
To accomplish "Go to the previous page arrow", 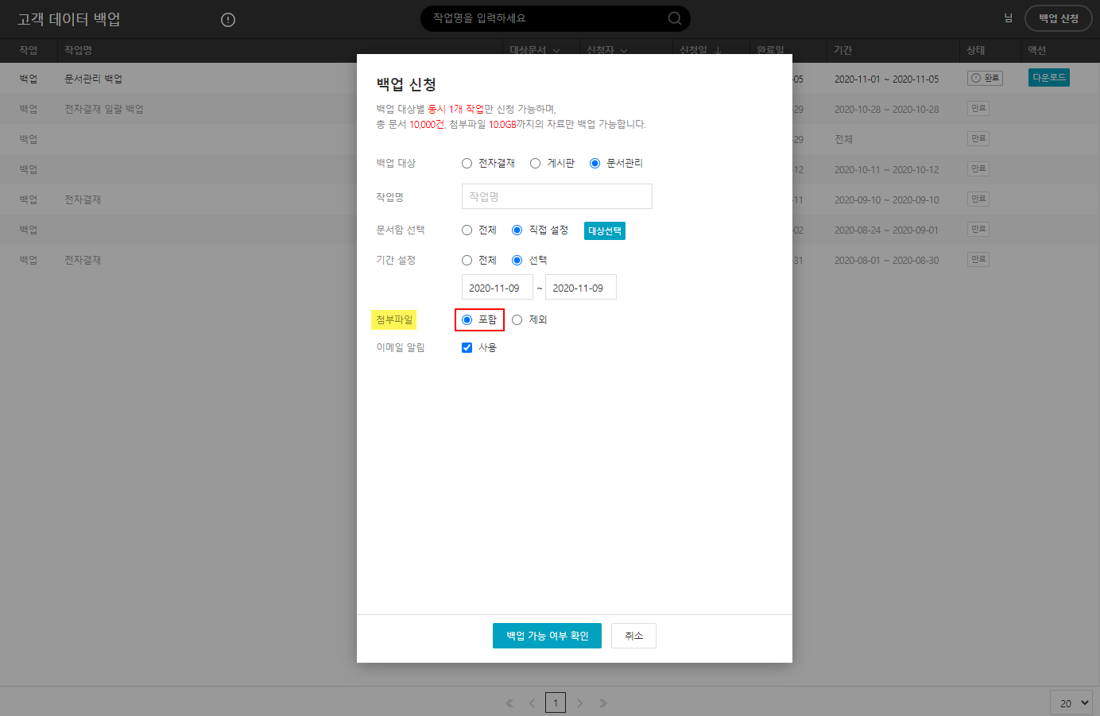I will 532,703.
